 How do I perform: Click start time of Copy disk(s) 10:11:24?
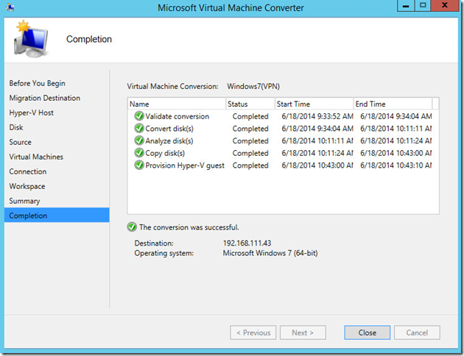[317, 153]
